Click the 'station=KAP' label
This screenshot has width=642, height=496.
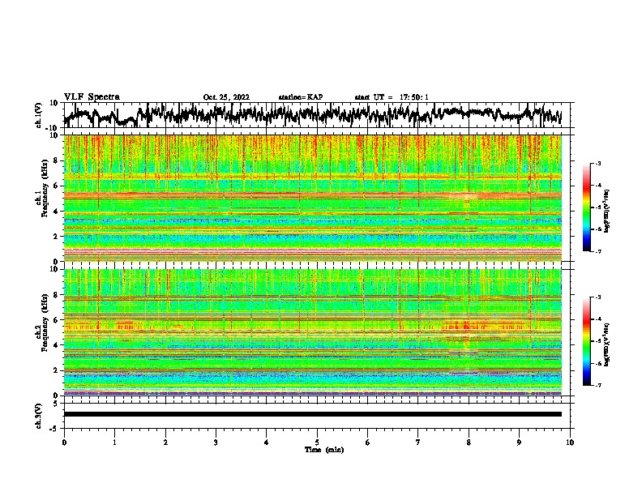click(301, 97)
